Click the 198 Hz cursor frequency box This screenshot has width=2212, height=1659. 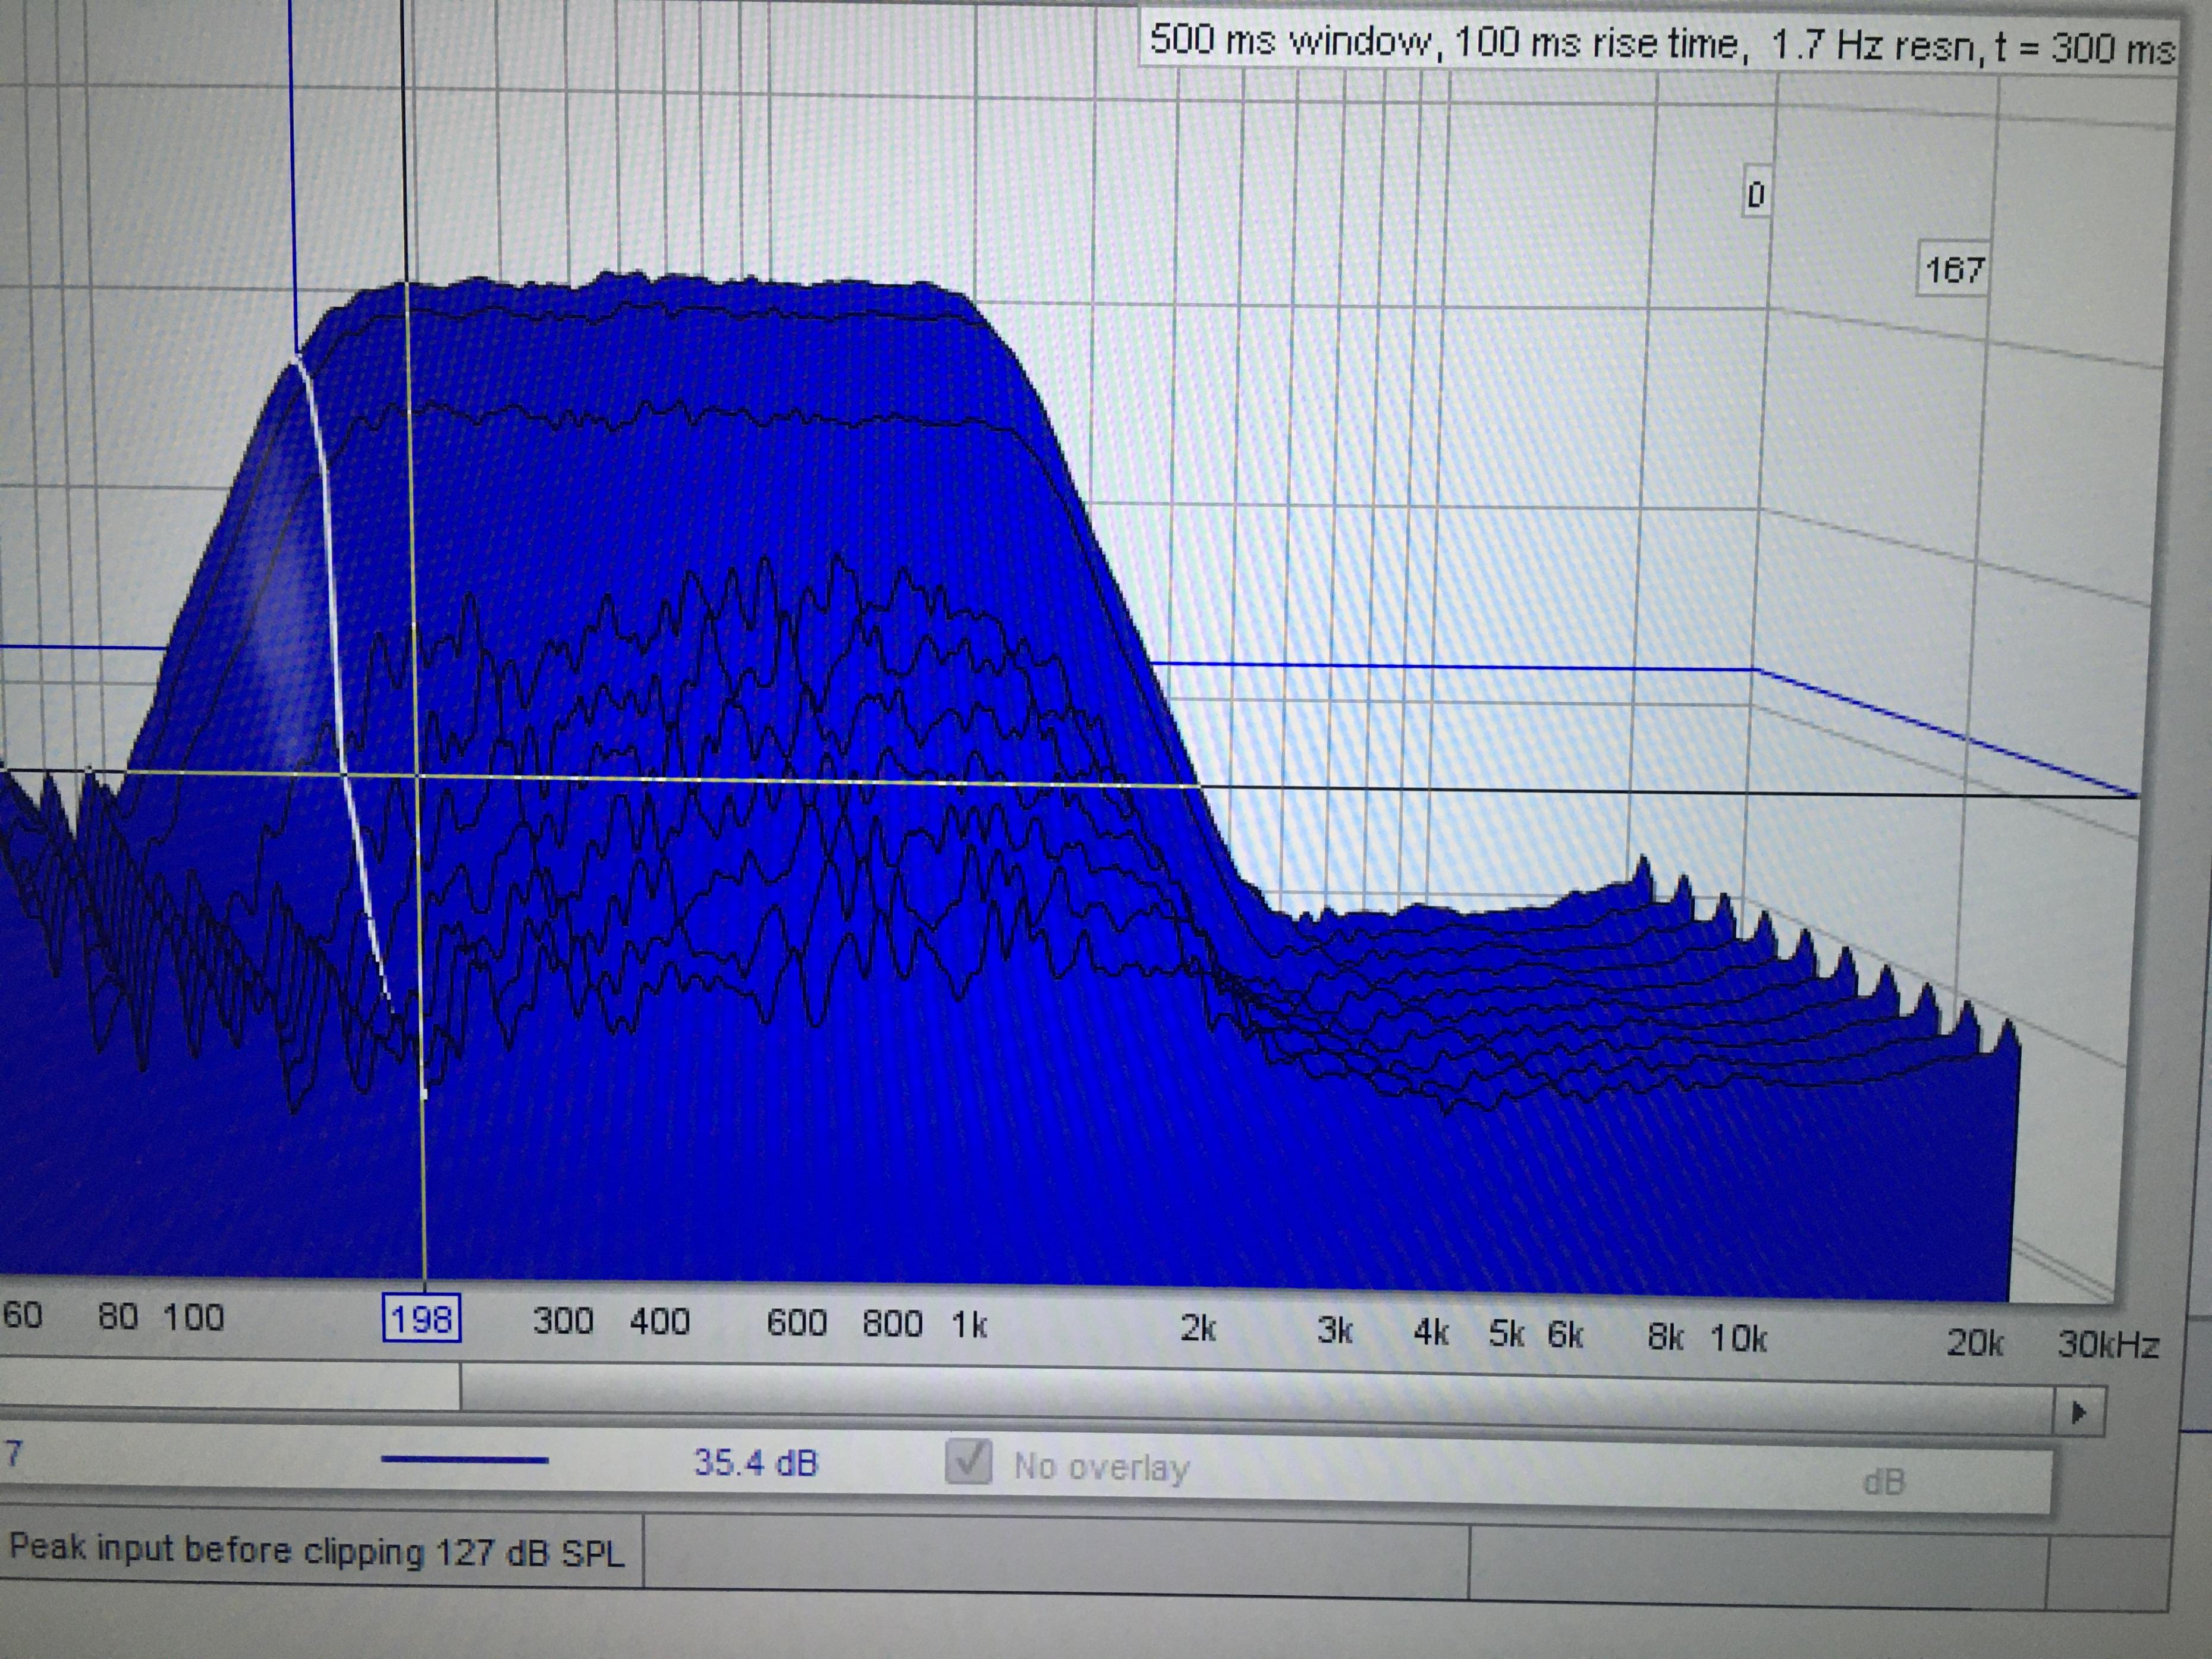point(422,1319)
